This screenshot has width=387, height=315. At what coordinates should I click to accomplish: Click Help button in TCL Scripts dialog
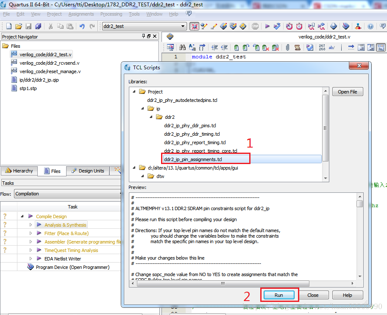coord(347,295)
